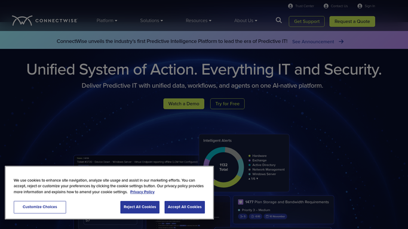Expand the Solutions menu
408x229 pixels.
point(152,20)
